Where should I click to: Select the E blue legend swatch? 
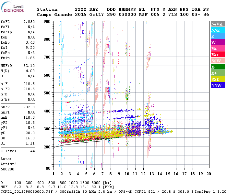click(218, 36)
